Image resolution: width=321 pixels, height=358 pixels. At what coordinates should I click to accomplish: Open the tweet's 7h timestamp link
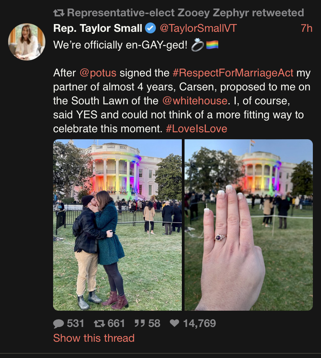pos(306,28)
